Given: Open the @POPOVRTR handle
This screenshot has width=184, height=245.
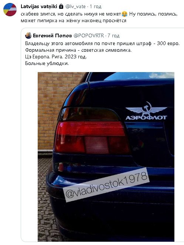Looking at the screenshot, I should click(89, 35).
